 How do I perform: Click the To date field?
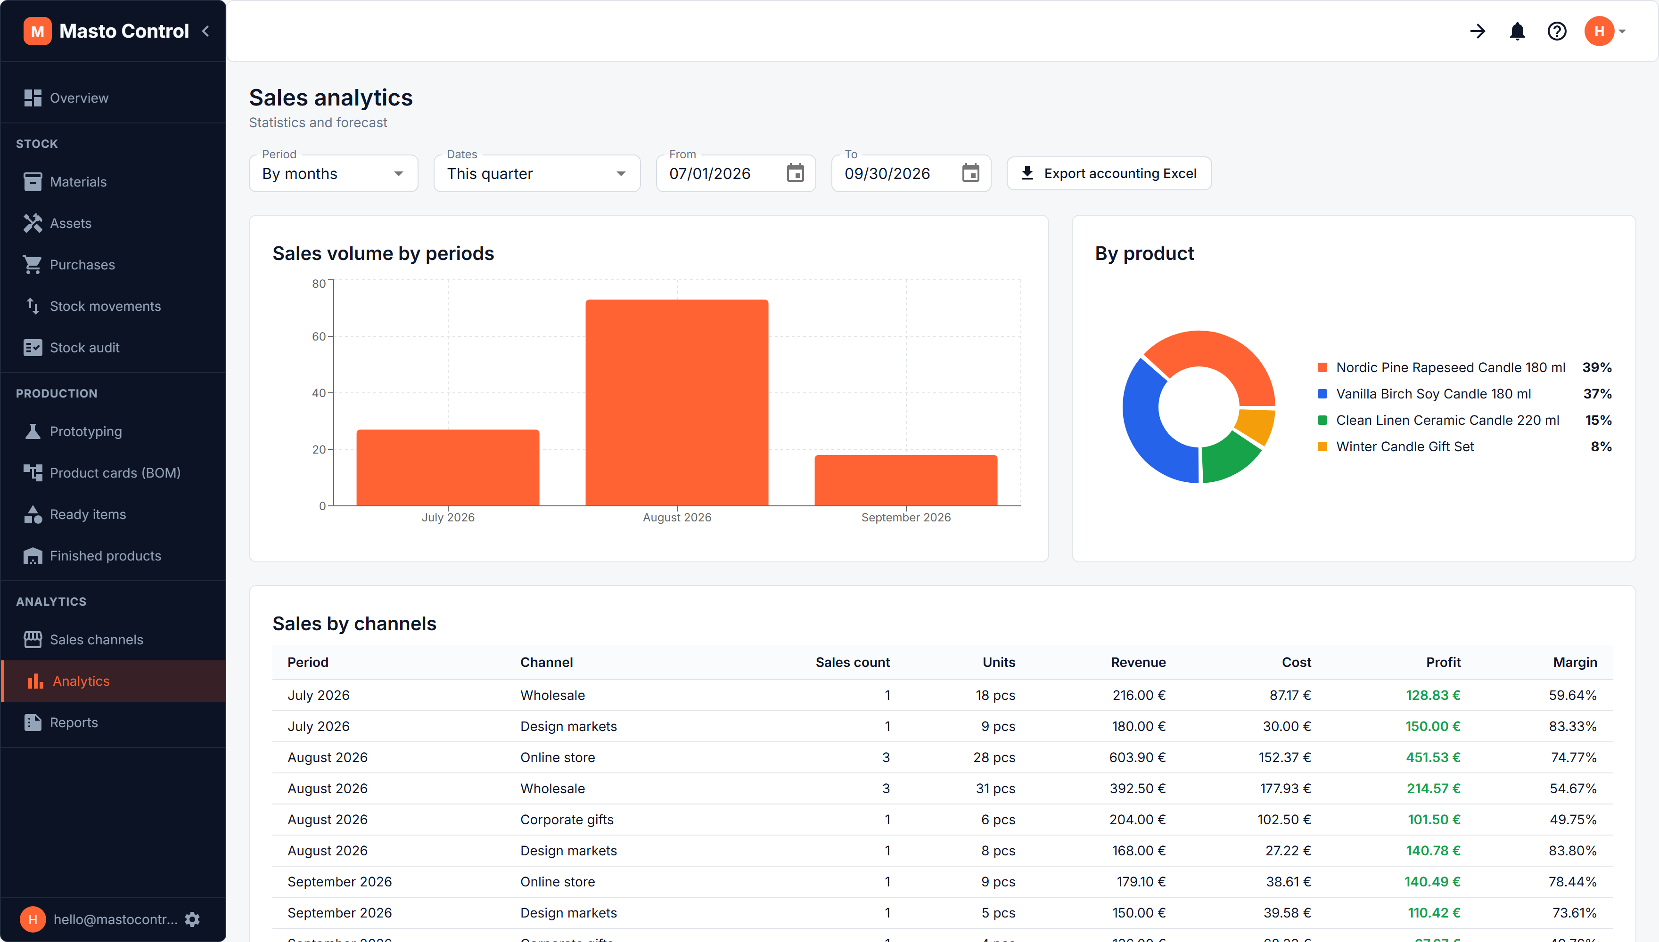(x=911, y=173)
